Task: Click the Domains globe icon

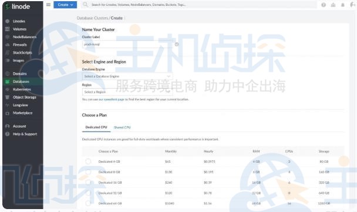Action: click(7, 74)
